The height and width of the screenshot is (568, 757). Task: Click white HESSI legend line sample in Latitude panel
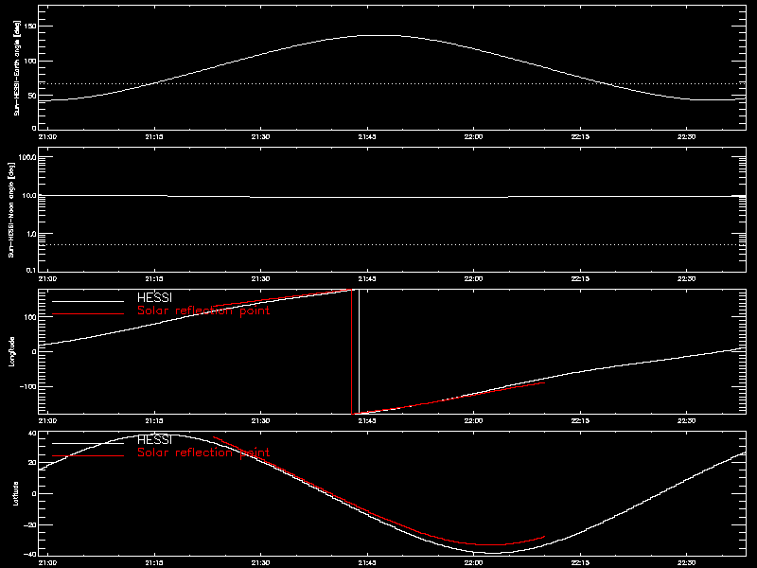point(88,443)
